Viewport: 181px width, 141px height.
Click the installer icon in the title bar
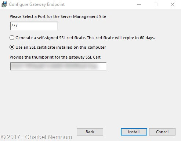point(4,4)
